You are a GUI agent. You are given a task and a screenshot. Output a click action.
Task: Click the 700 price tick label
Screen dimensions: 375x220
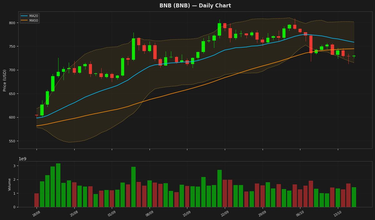[12, 70]
